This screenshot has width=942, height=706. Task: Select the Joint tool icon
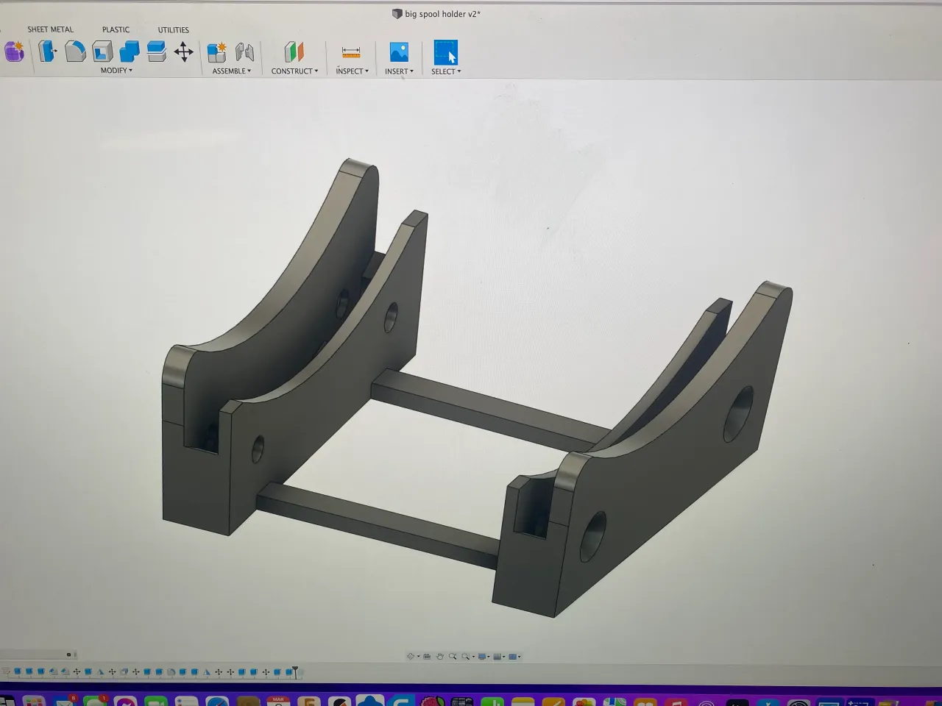[x=244, y=52]
